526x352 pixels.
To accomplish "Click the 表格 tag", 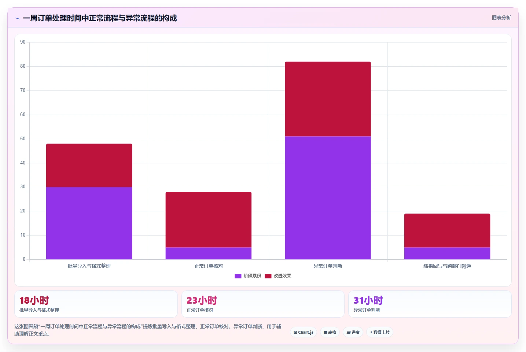I will coord(330,332).
